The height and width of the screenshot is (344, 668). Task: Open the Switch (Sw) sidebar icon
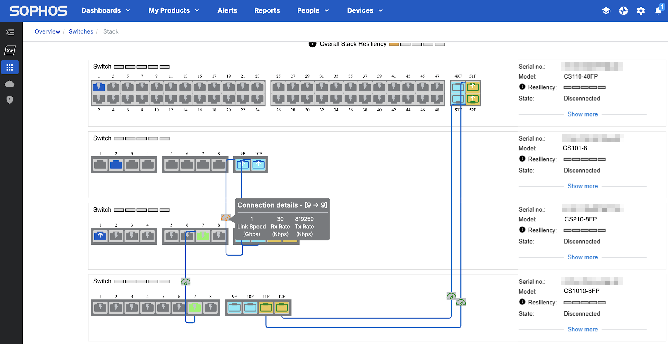coord(10,50)
